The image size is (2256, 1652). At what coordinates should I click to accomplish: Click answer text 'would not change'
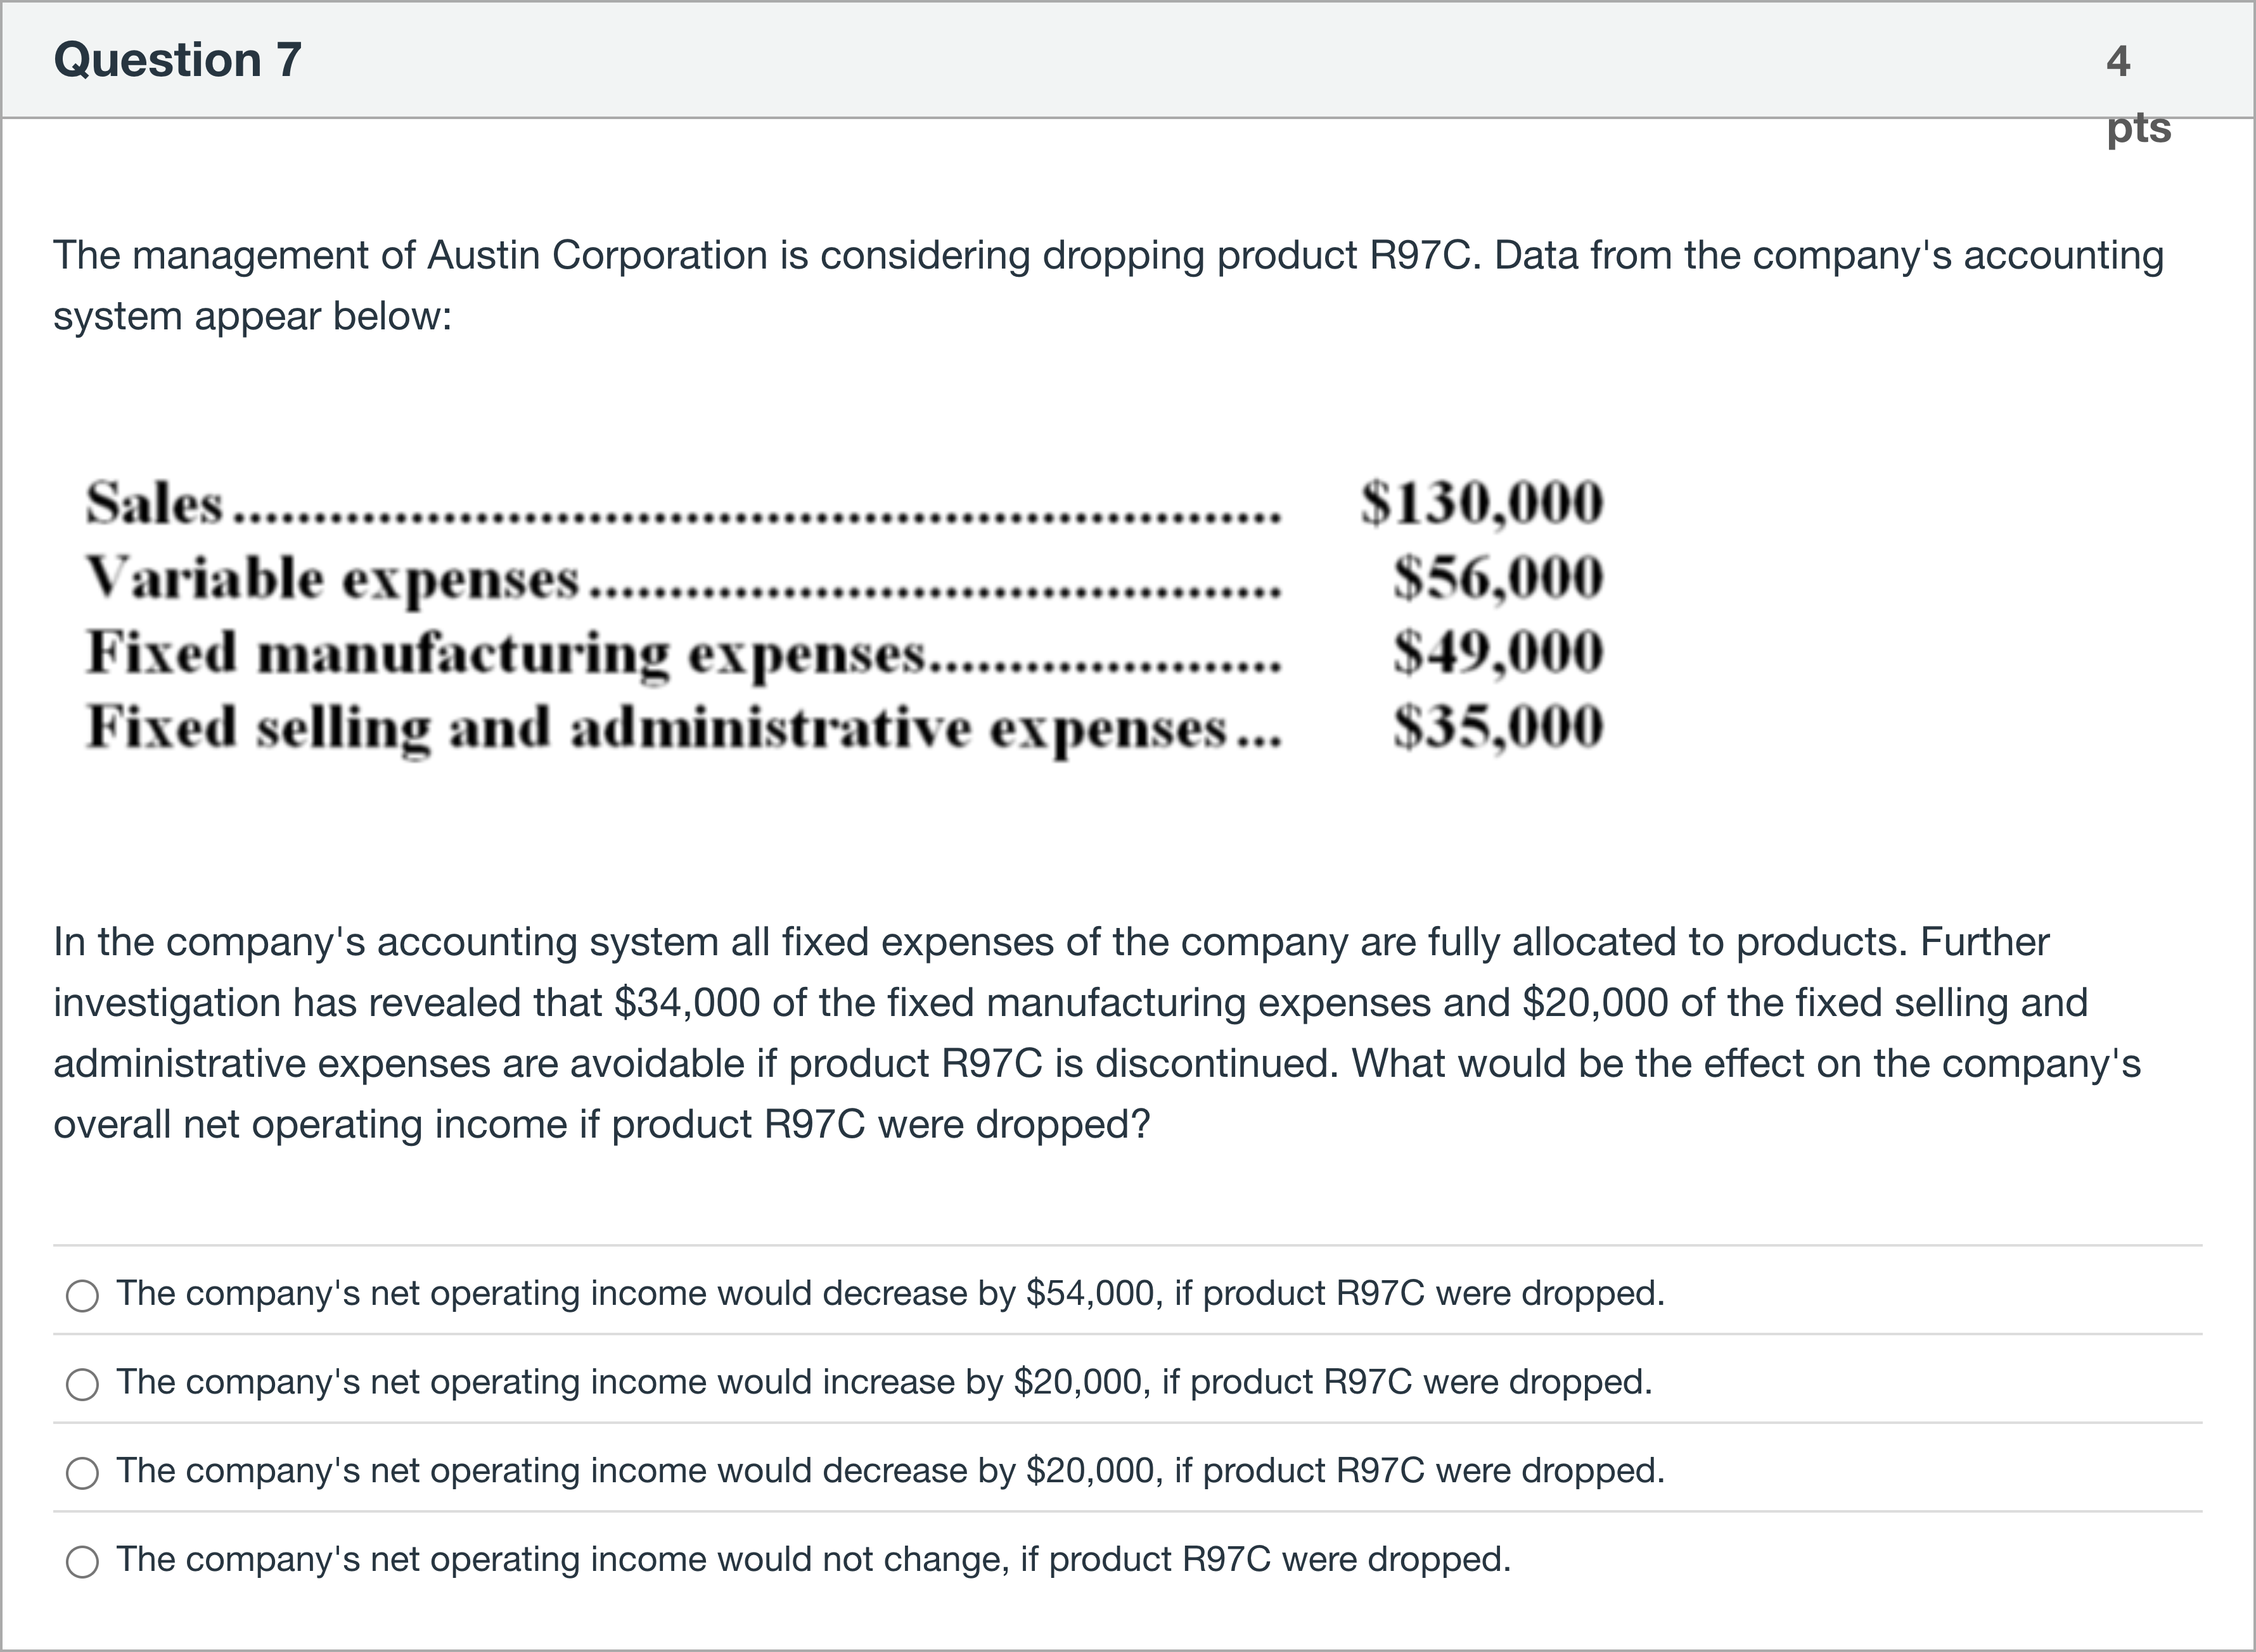pos(813,1560)
